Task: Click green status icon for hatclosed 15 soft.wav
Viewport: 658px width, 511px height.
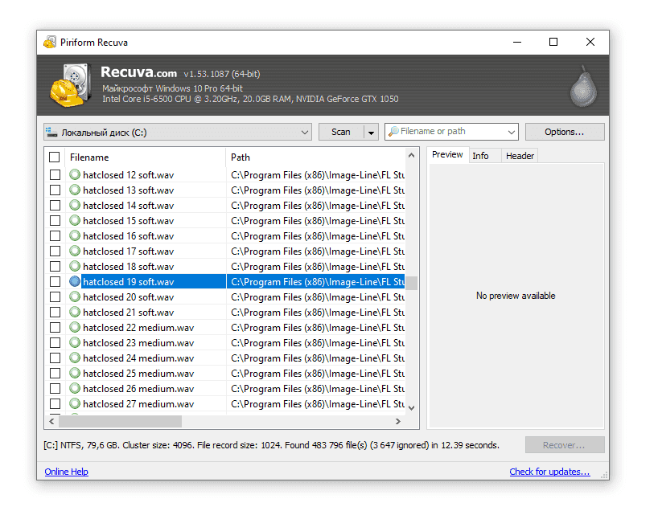Action: click(x=75, y=220)
